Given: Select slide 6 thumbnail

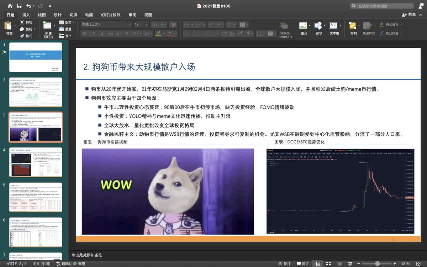Looking at the screenshot, I should pyautogui.click(x=36, y=232).
